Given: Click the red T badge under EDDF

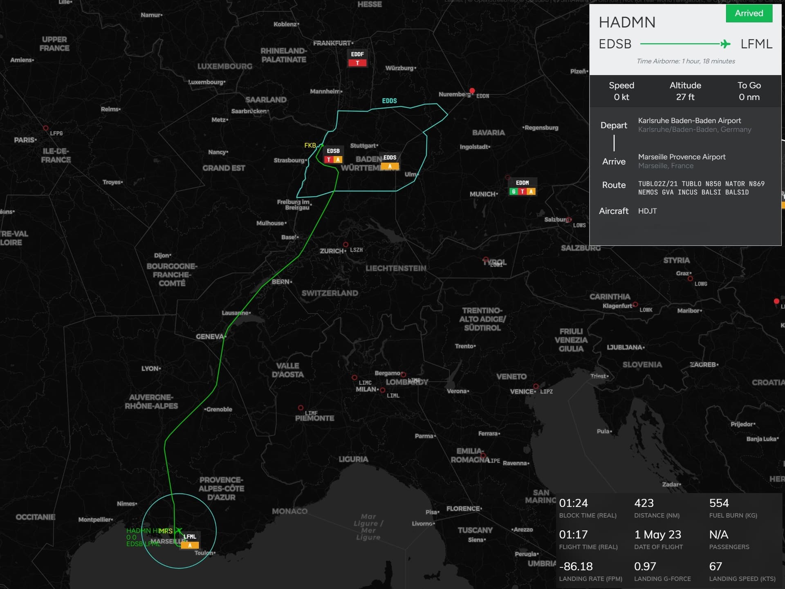Looking at the screenshot, I should coord(357,63).
